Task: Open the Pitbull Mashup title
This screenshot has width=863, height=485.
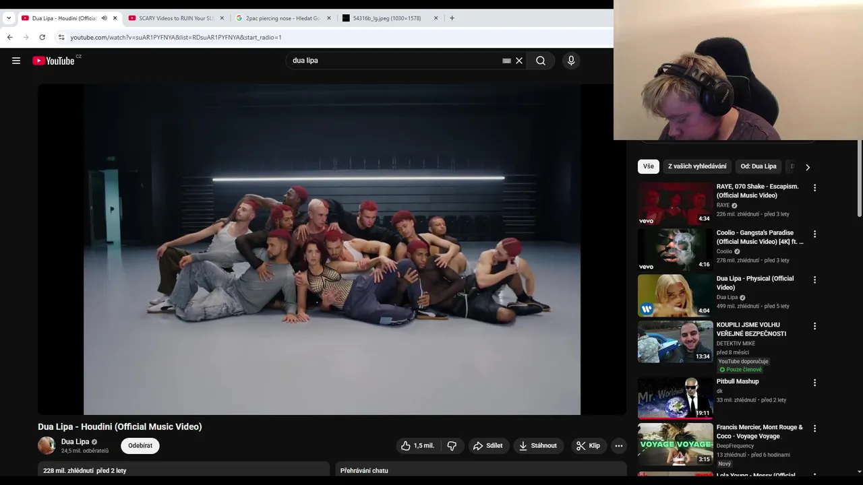Action: tap(738, 381)
